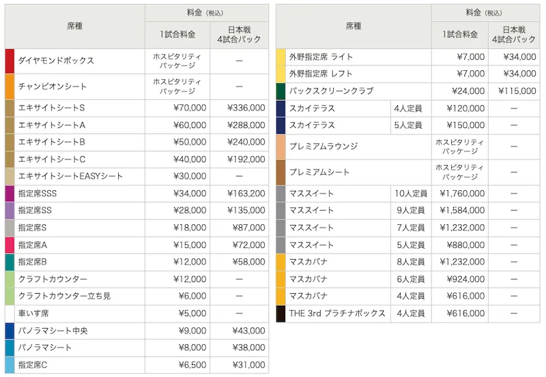546x377 pixels.
Task: Click the left table's 日本戦4試合パック header
Action: [240, 35]
